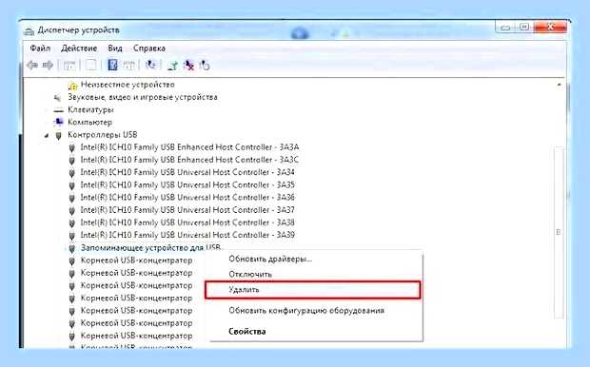Click the vertical scrollbar thumb
Screen dimensions: 590x367
point(559,232)
